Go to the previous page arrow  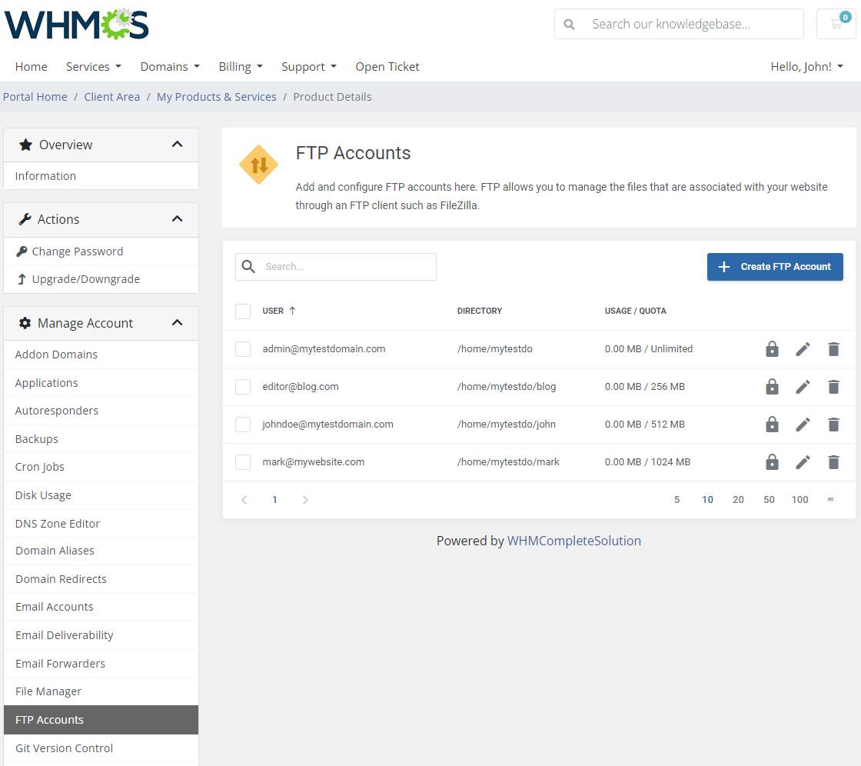pos(244,499)
